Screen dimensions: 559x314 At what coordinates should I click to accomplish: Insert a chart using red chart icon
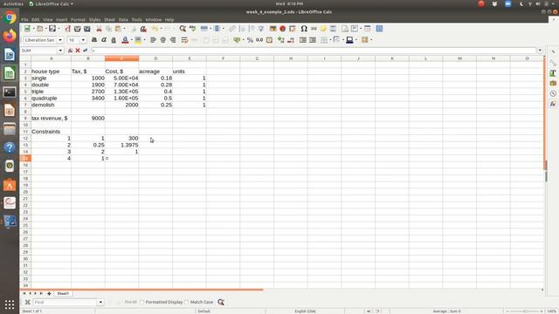point(282,29)
